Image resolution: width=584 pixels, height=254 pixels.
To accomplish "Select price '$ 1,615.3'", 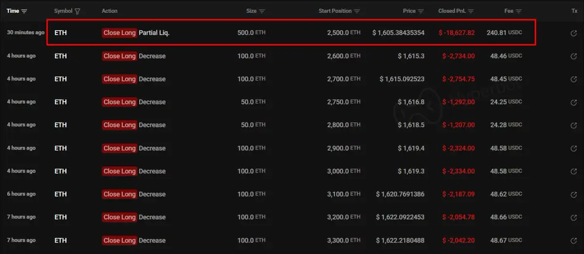I will pyautogui.click(x=411, y=56).
